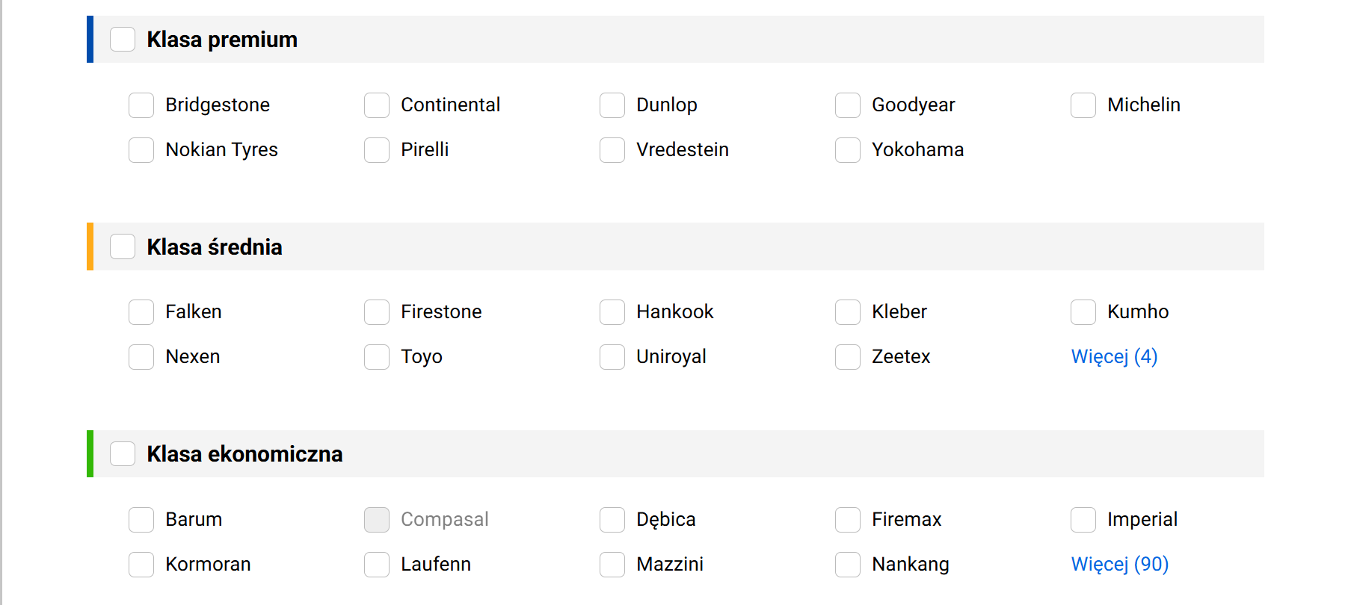Check the Klasa premium group checkbox
The height and width of the screenshot is (605, 1348).
[123, 40]
